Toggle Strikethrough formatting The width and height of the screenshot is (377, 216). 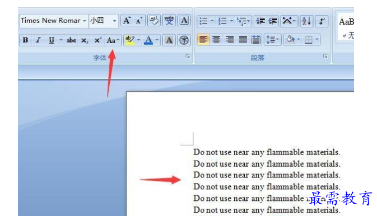coord(71,40)
